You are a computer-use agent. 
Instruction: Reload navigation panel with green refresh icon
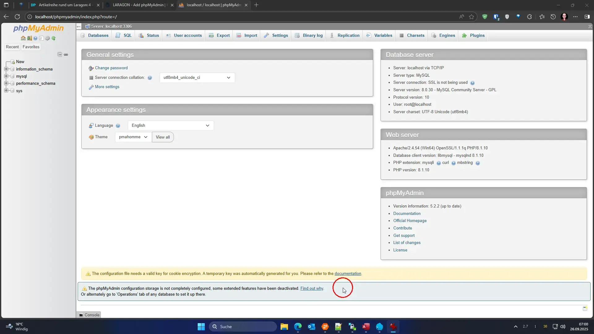click(x=54, y=38)
